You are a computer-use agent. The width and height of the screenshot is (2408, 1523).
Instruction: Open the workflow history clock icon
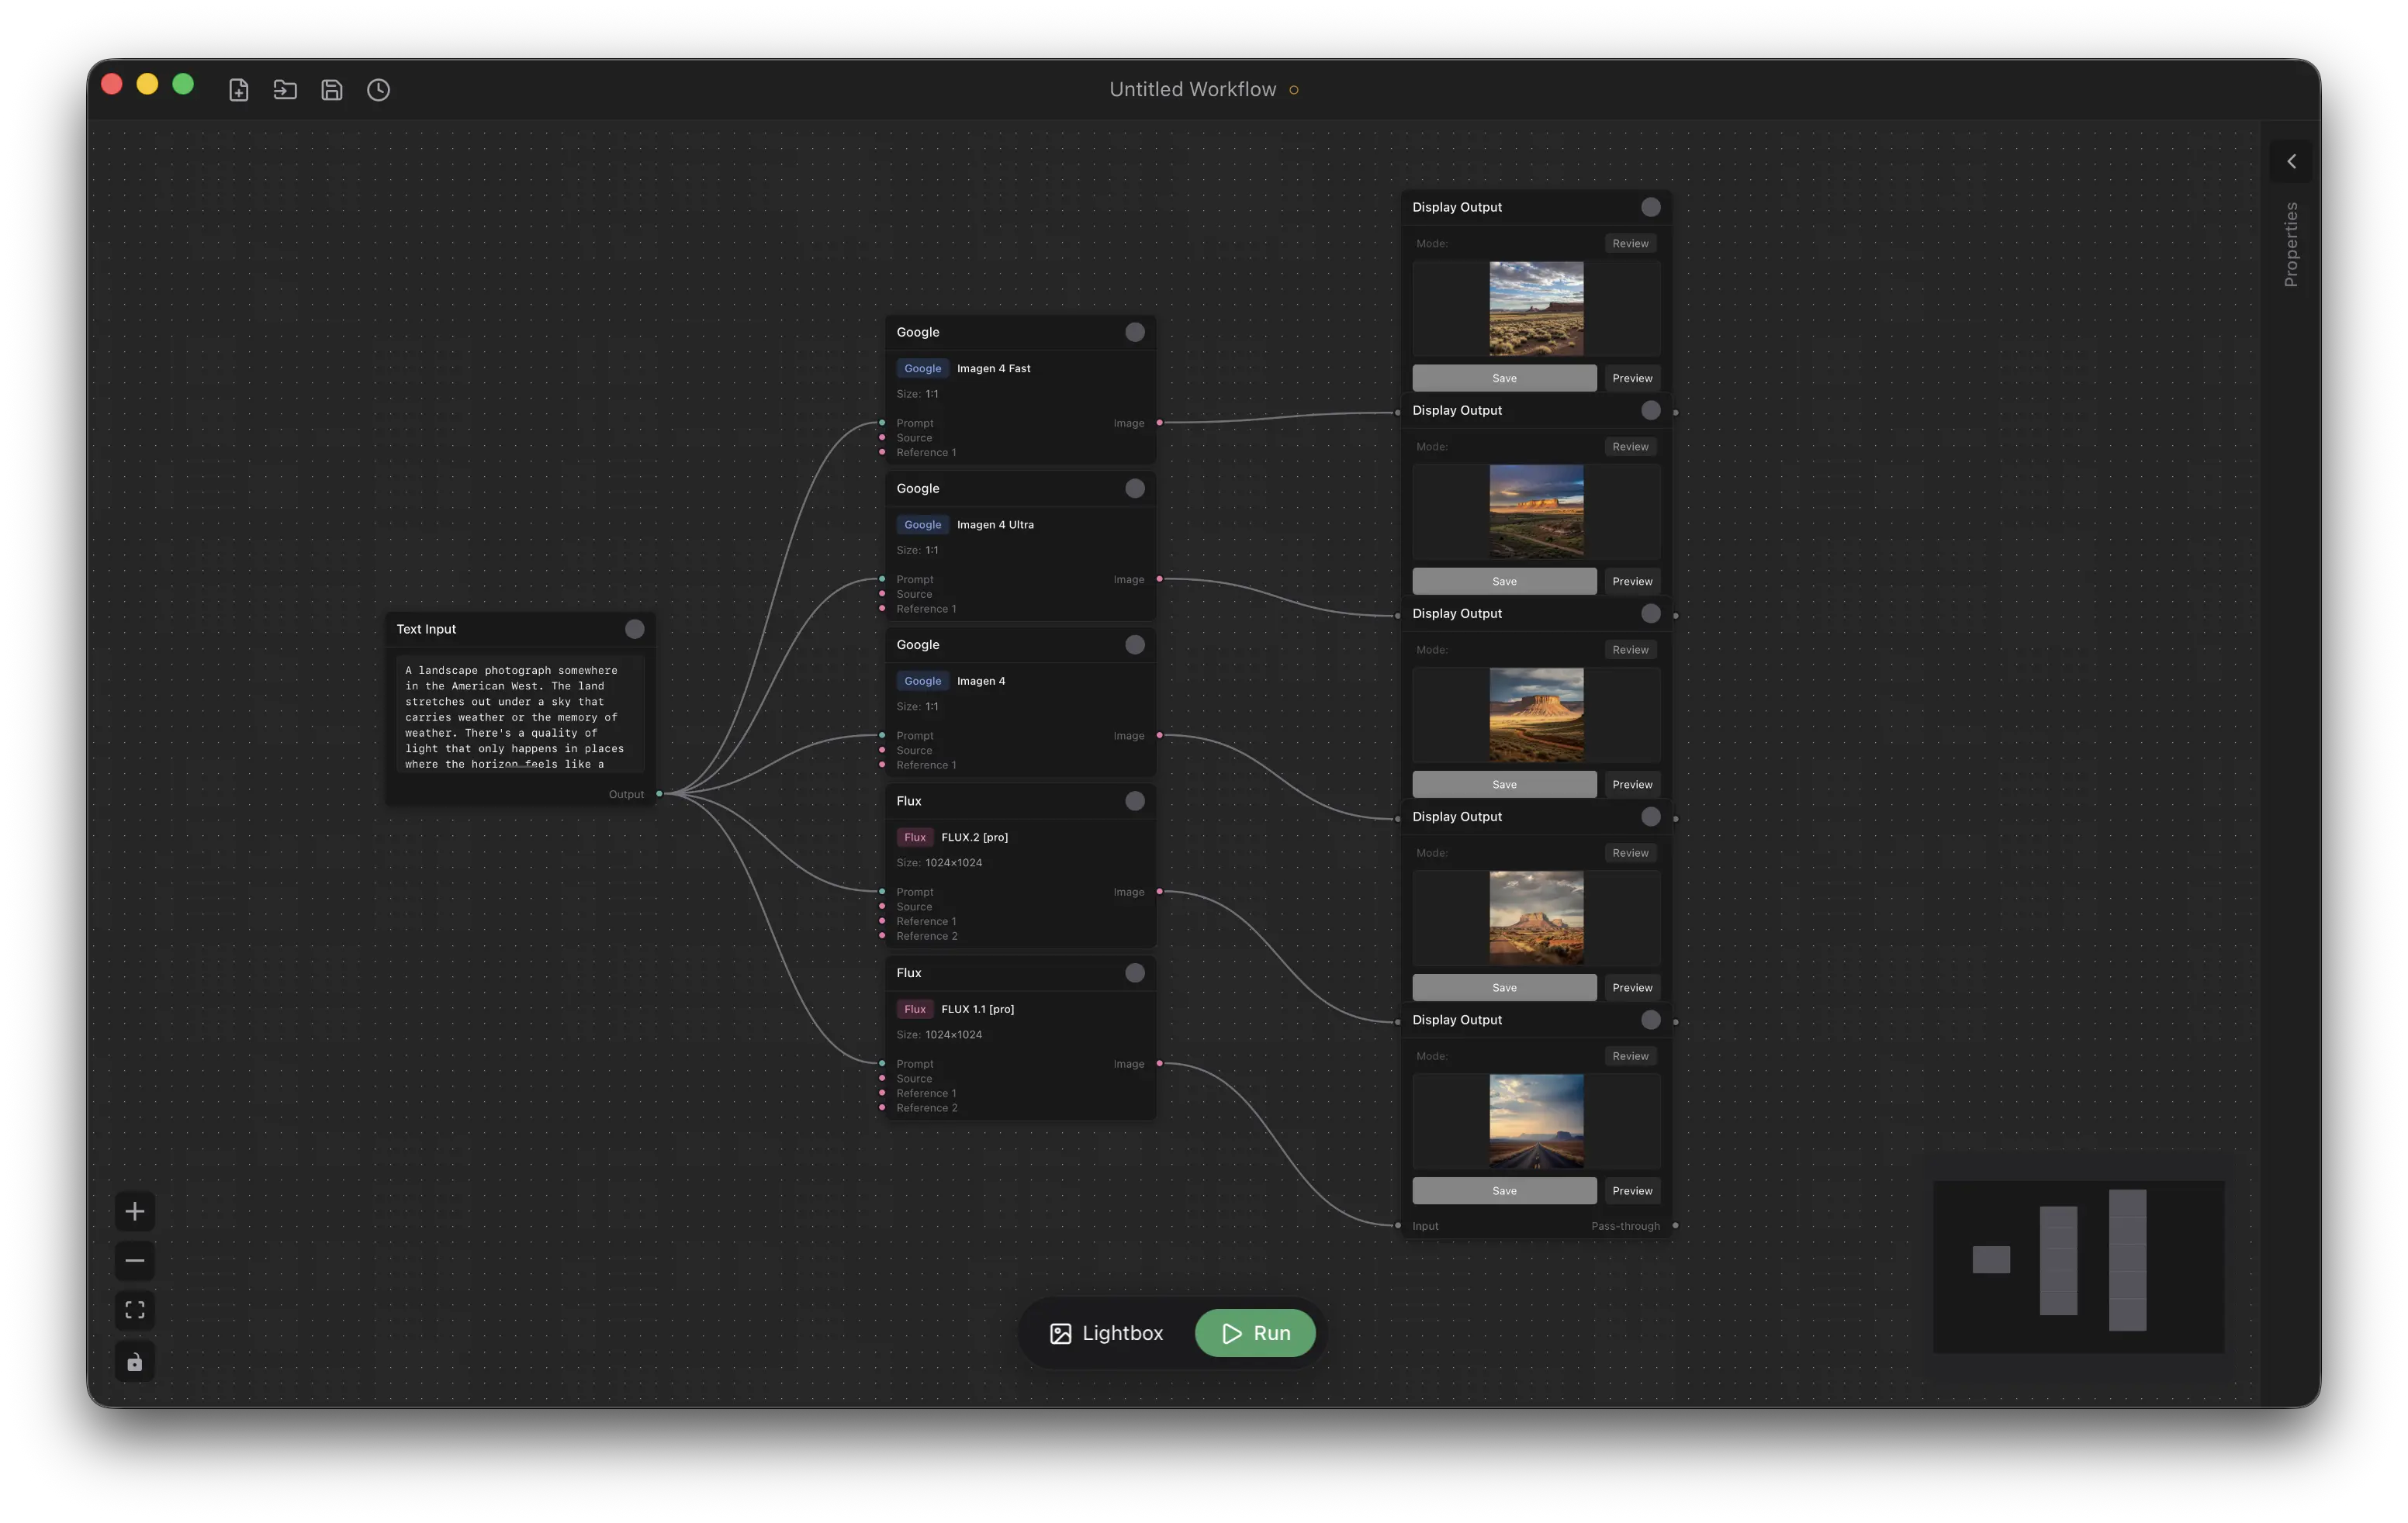(378, 89)
